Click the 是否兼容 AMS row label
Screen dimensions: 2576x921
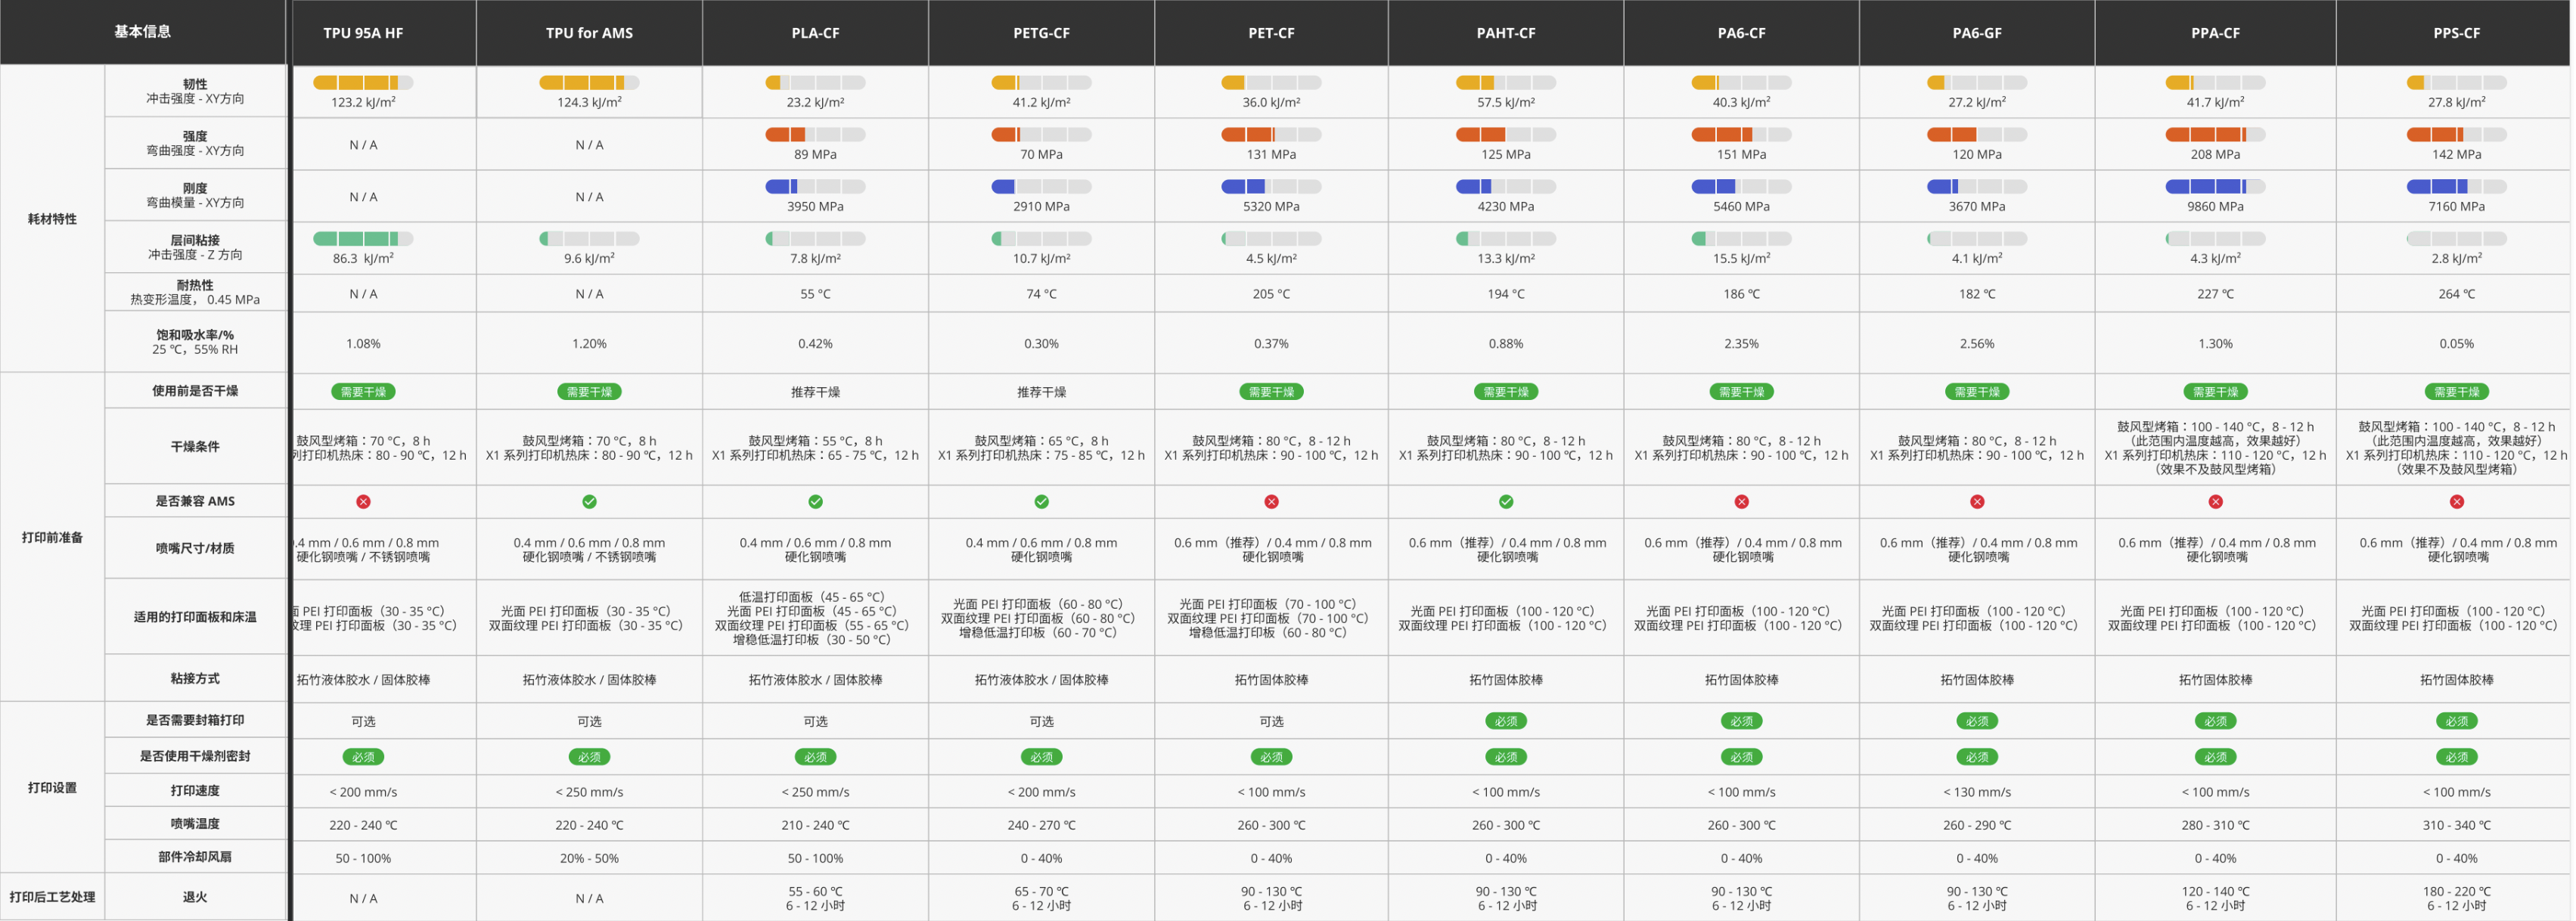point(195,501)
